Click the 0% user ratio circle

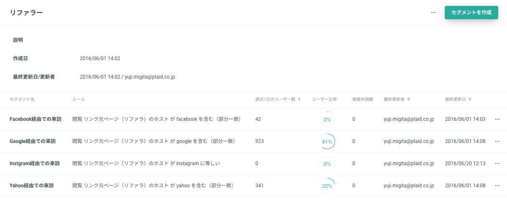click(x=327, y=163)
